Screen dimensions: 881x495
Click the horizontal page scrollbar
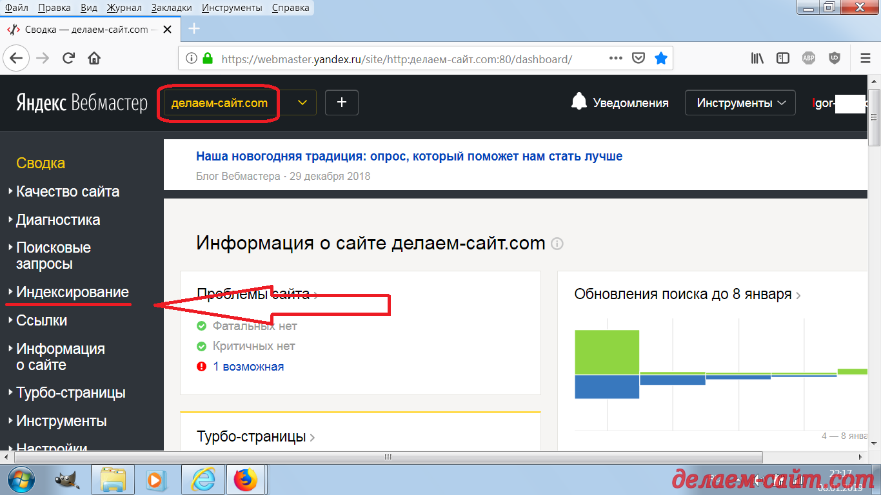[x=387, y=456]
